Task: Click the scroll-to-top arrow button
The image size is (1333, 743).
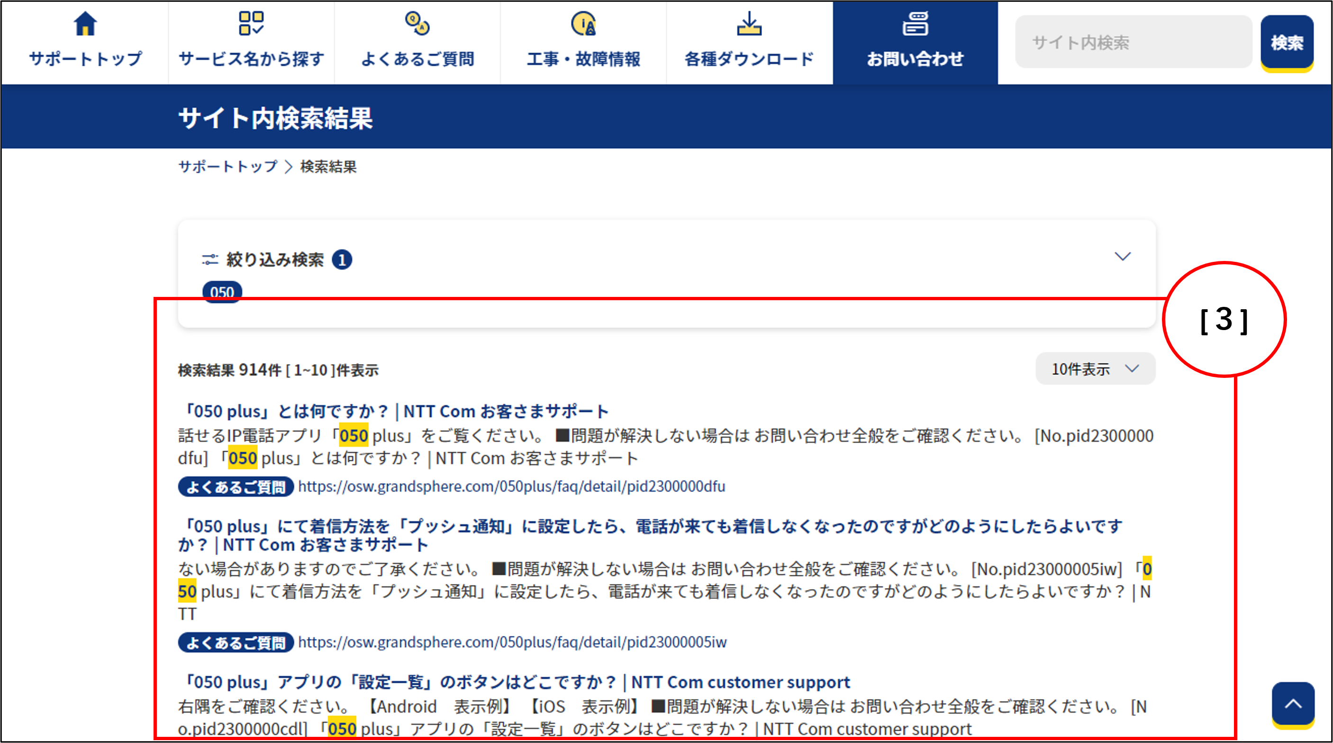Action: click(1293, 703)
